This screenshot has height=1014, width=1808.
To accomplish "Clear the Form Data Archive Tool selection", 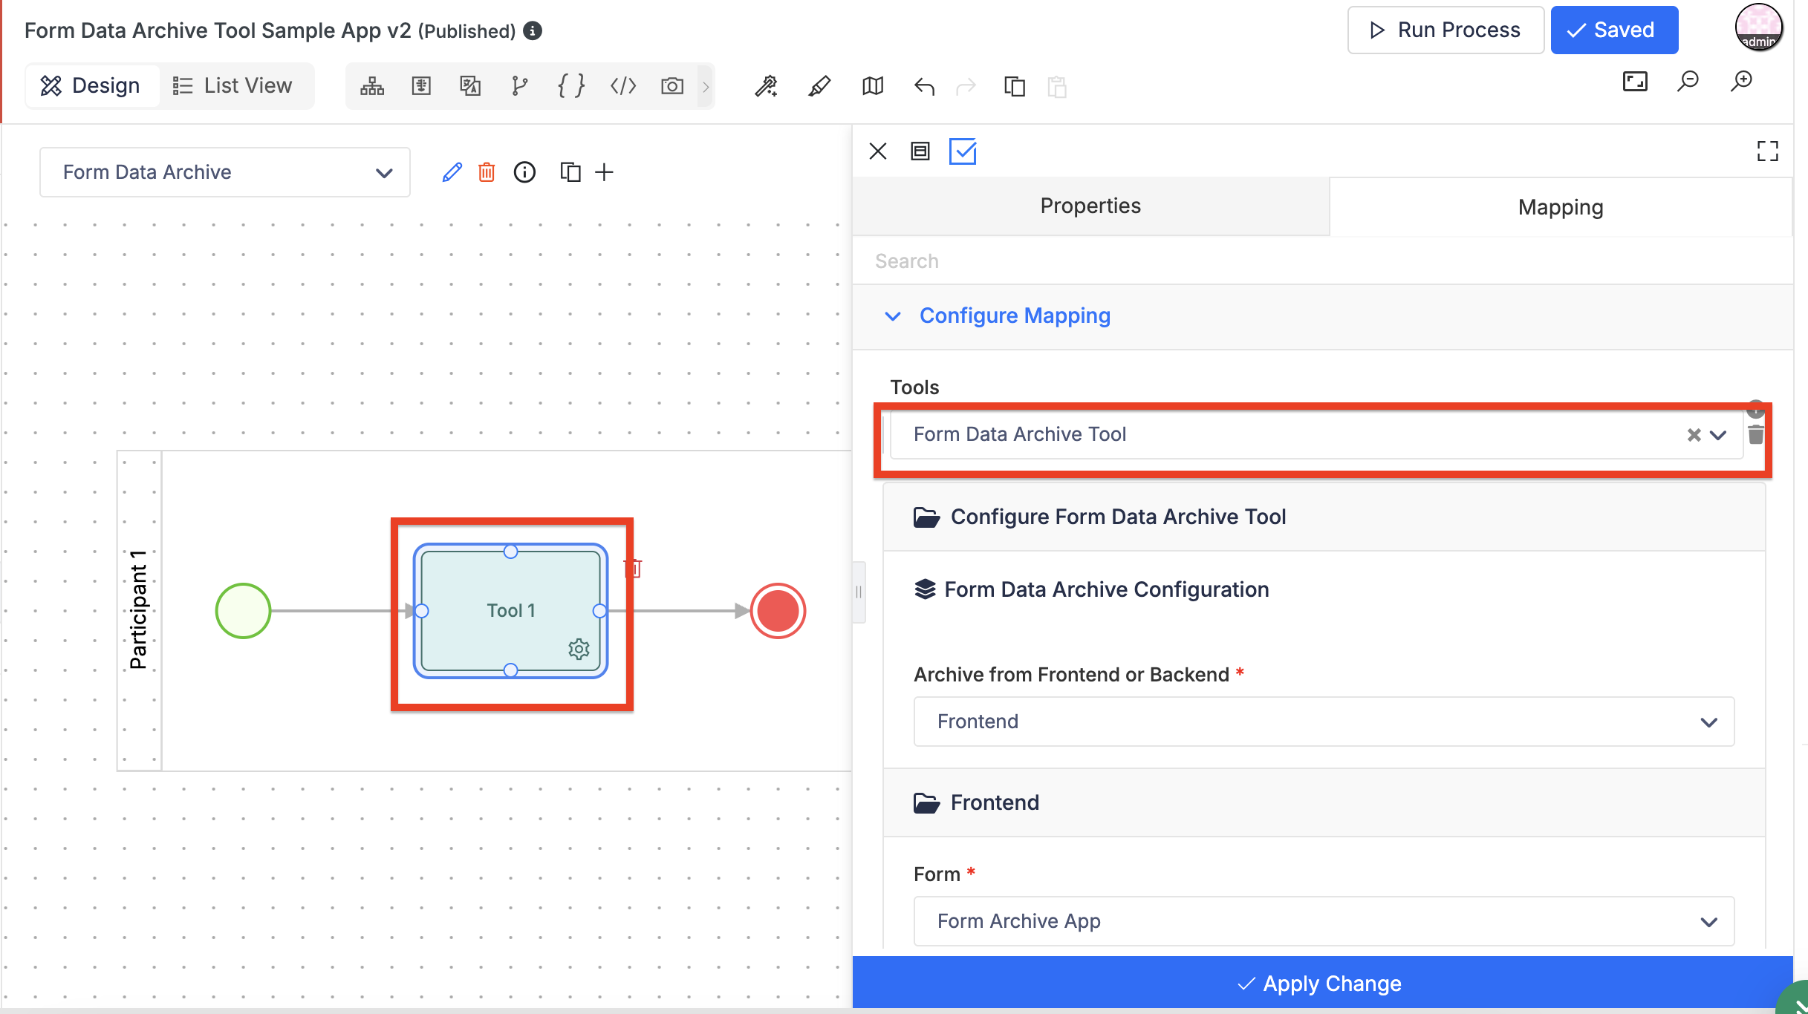I will click(1694, 435).
